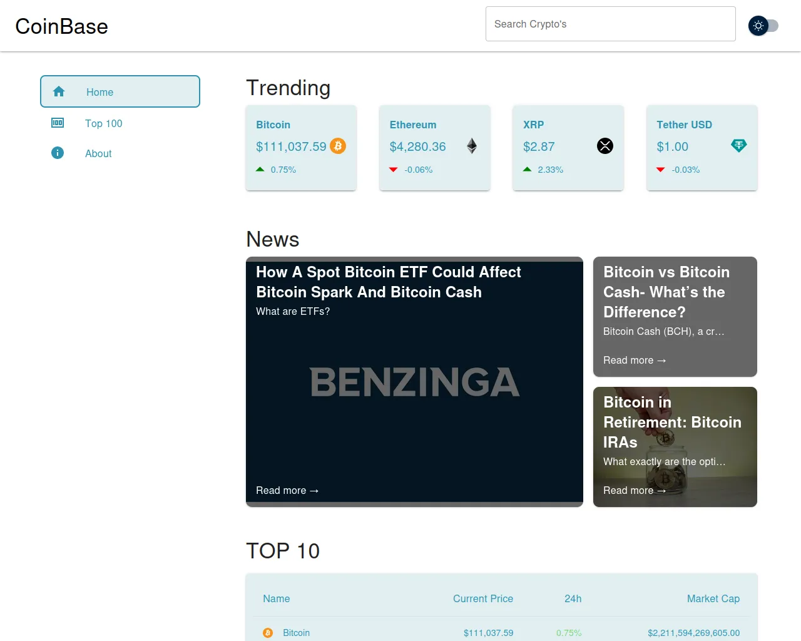Image resolution: width=801 pixels, height=641 pixels.
Task: Click Bitcoin market cap $2,211,594,269,605.00
Action: (694, 633)
